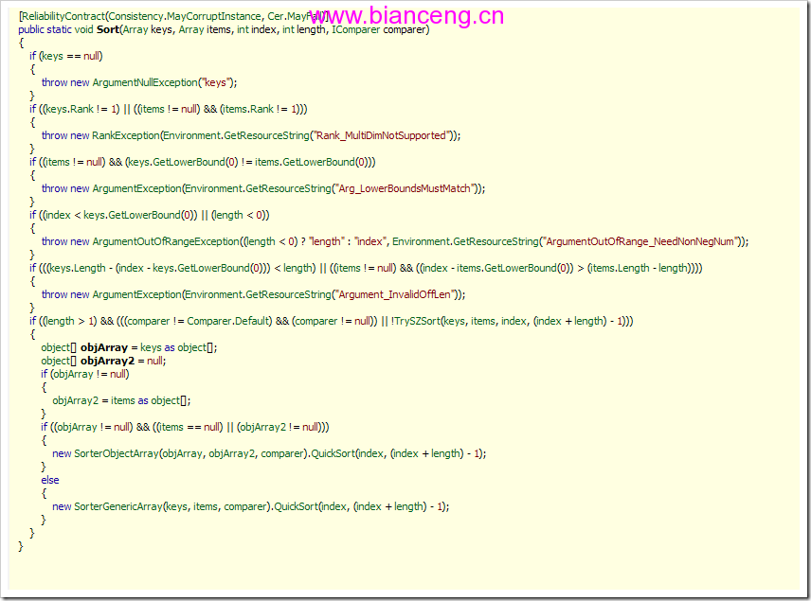Click the bold Sort method name
The image size is (811, 601).
108,29
